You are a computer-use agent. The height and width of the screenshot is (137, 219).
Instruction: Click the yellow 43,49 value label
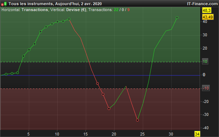click(208, 17)
